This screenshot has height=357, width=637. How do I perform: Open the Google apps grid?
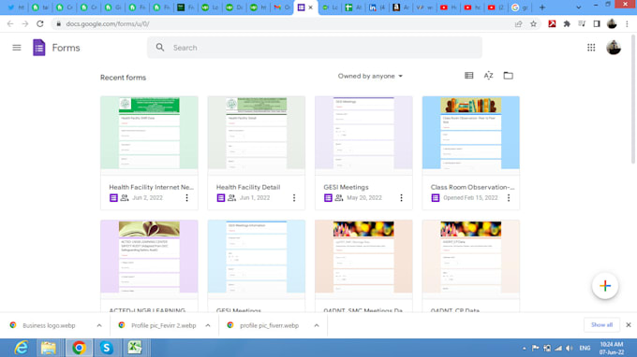click(591, 48)
